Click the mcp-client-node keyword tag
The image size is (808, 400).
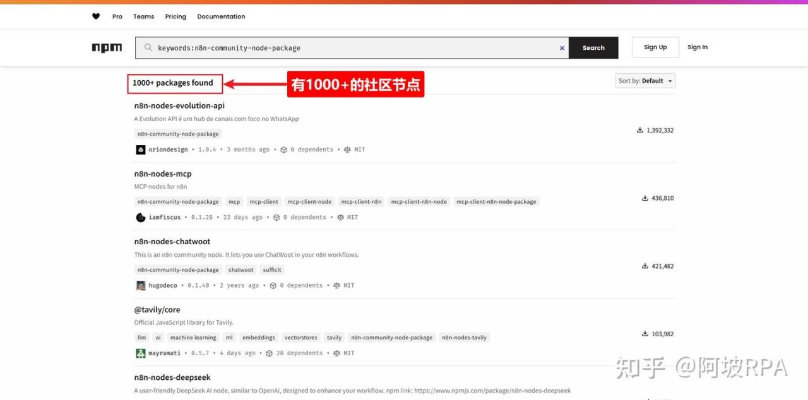309,202
